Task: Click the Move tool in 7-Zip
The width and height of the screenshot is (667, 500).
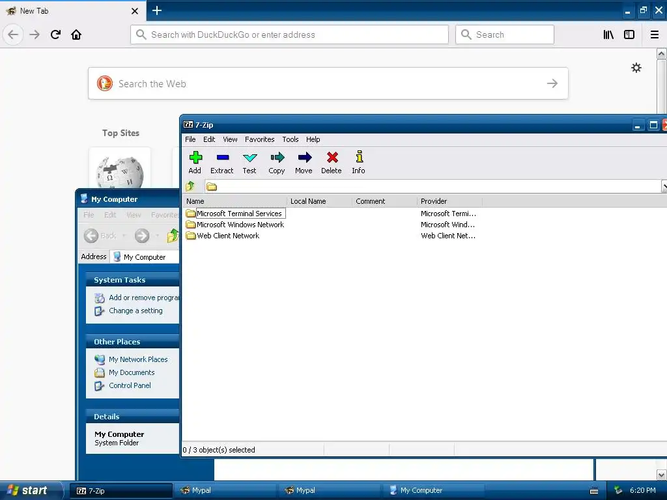Action: [x=304, y=162]
